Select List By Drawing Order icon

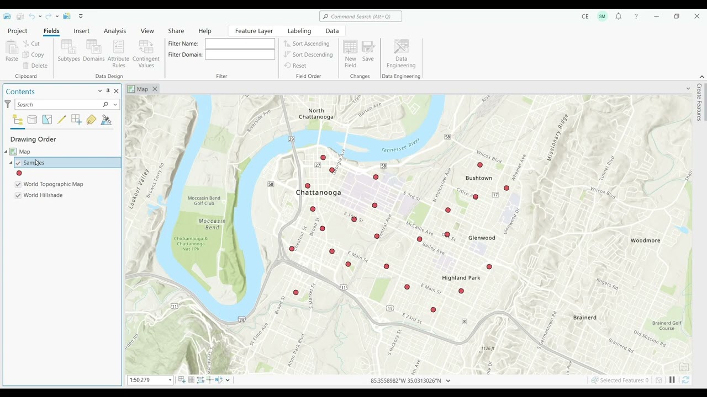click(18, 120)
